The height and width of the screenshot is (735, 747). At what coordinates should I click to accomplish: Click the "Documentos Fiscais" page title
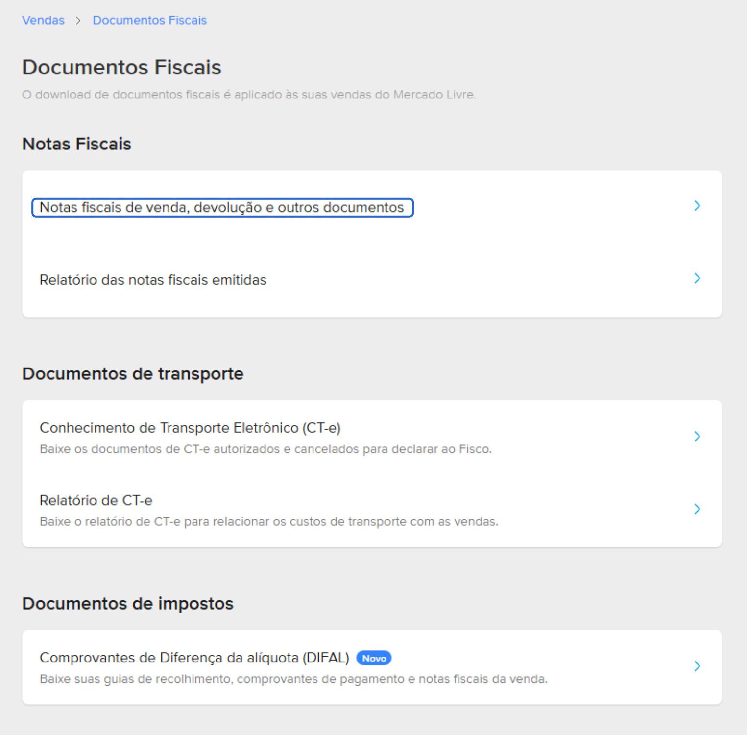click(121, 67)
